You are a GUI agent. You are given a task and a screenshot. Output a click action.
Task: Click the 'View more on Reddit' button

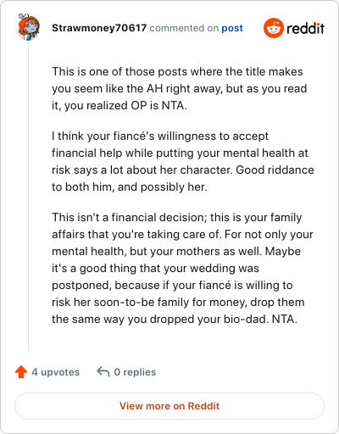pos(169,406)
